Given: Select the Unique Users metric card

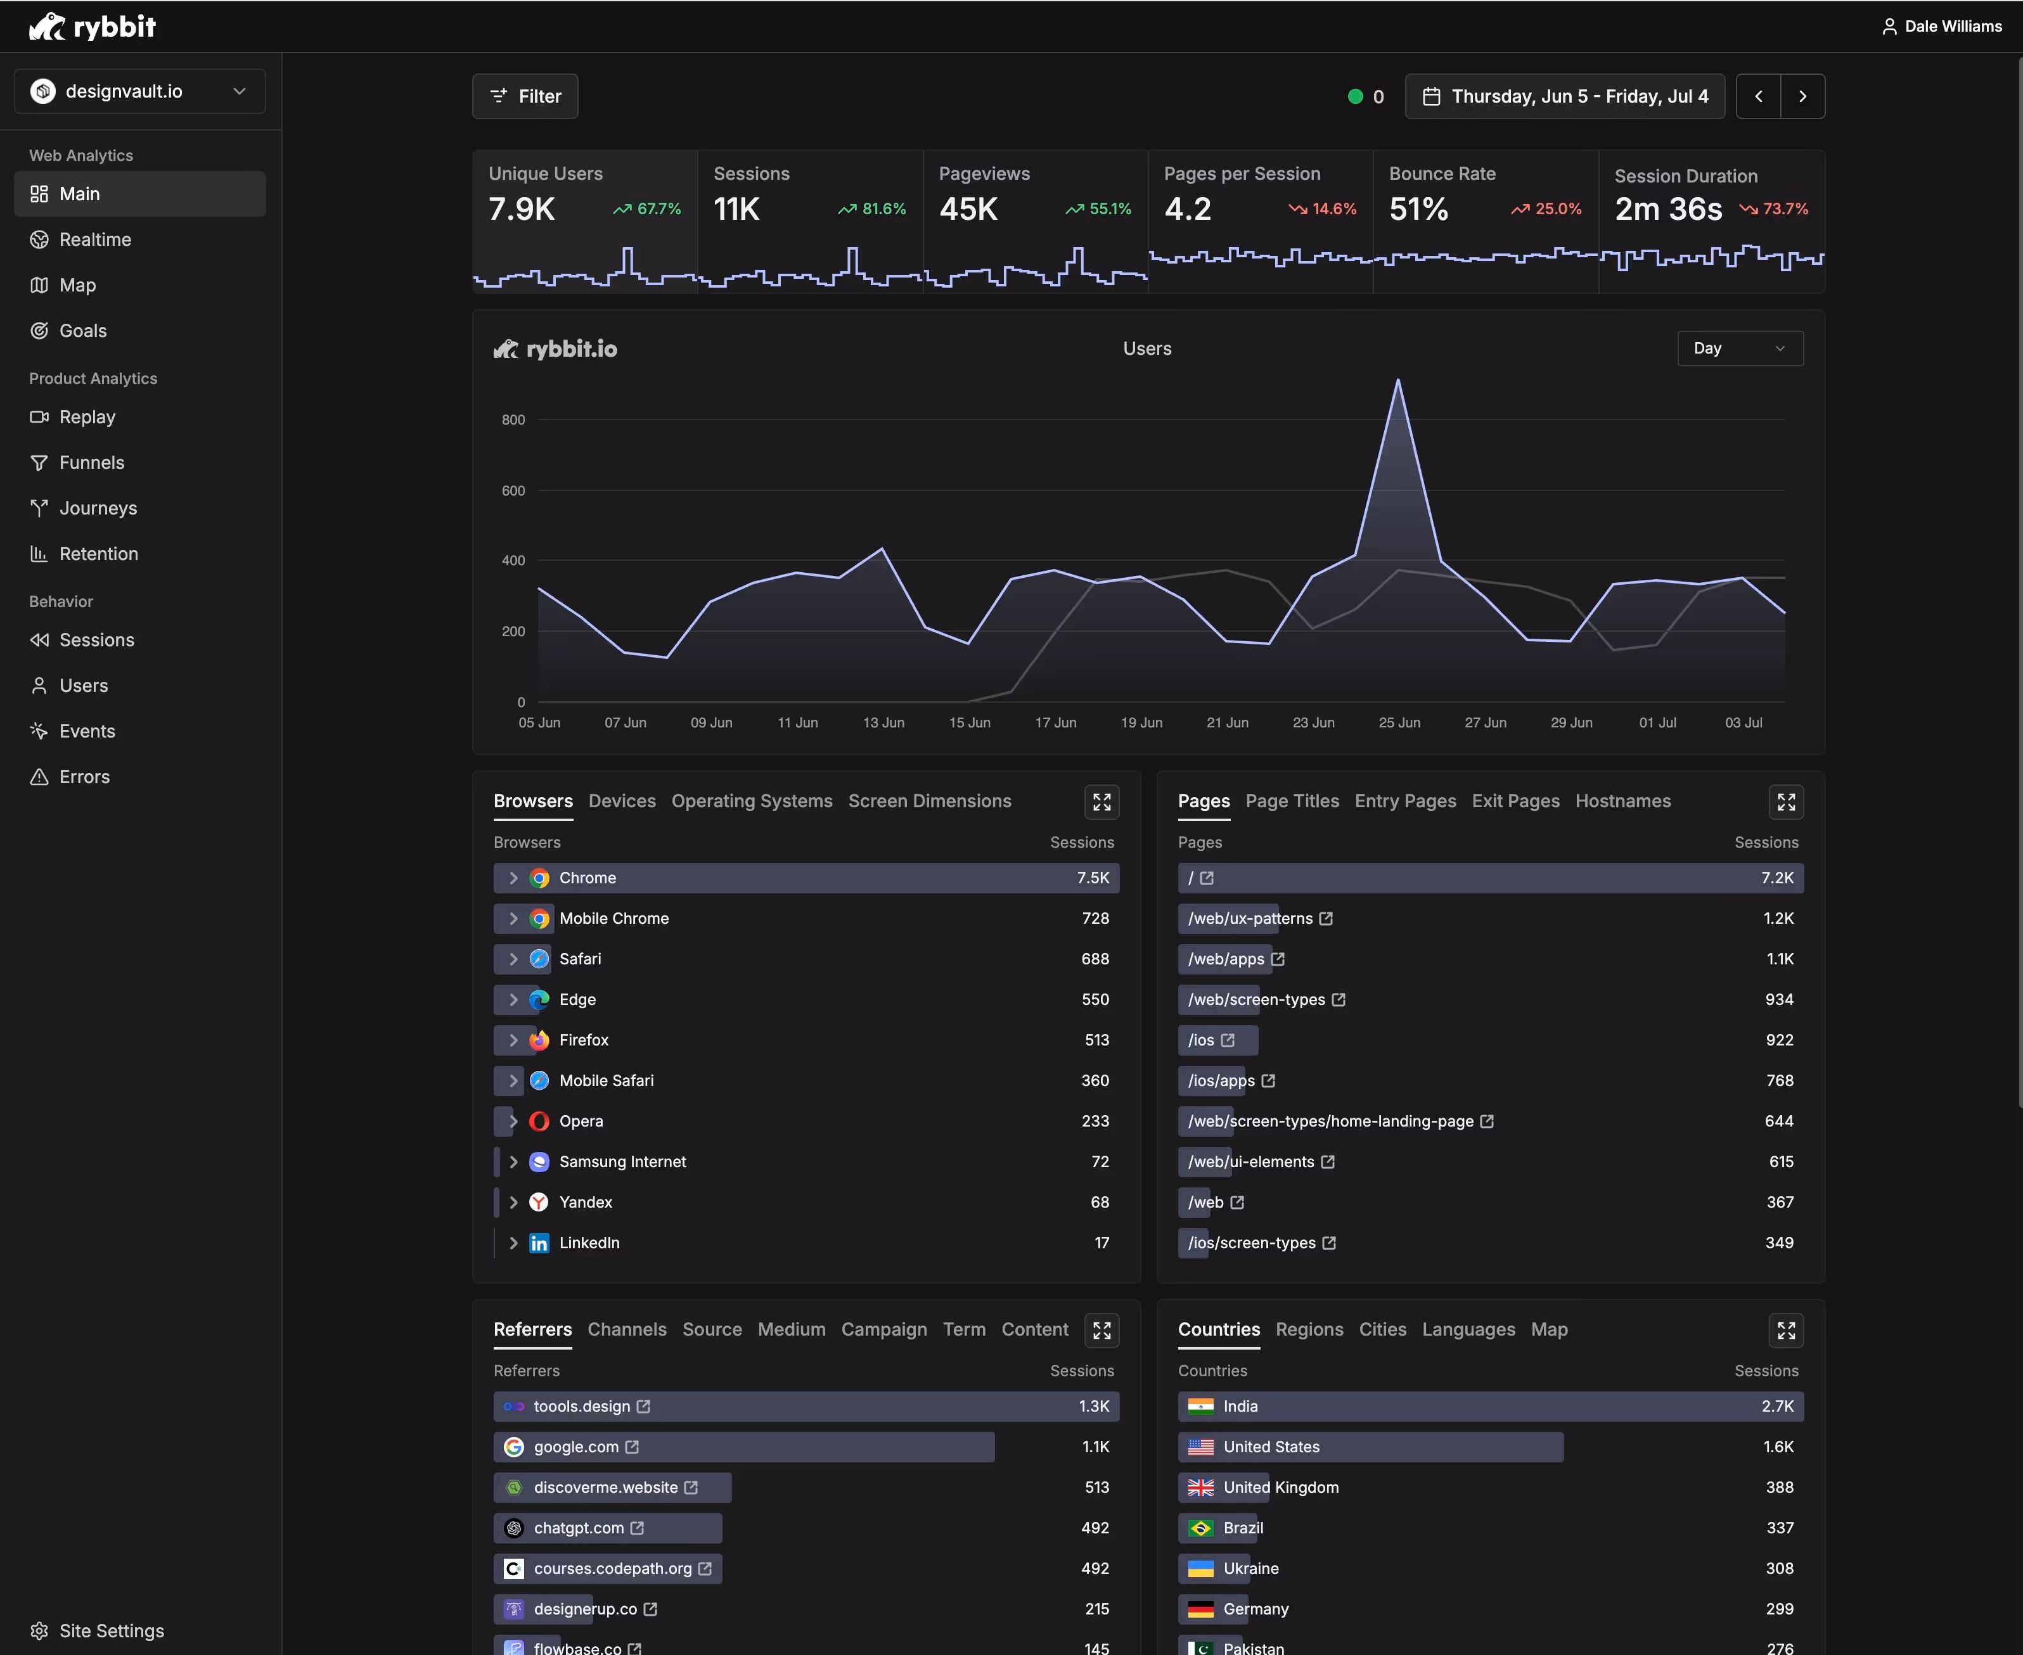Looking at the screenshot, I should coord(584,219).
